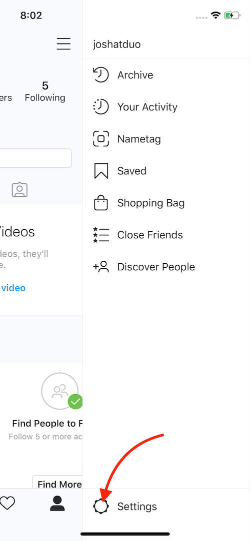Tap the joshatduo username header
250x541 pixels.
(116, 44)
